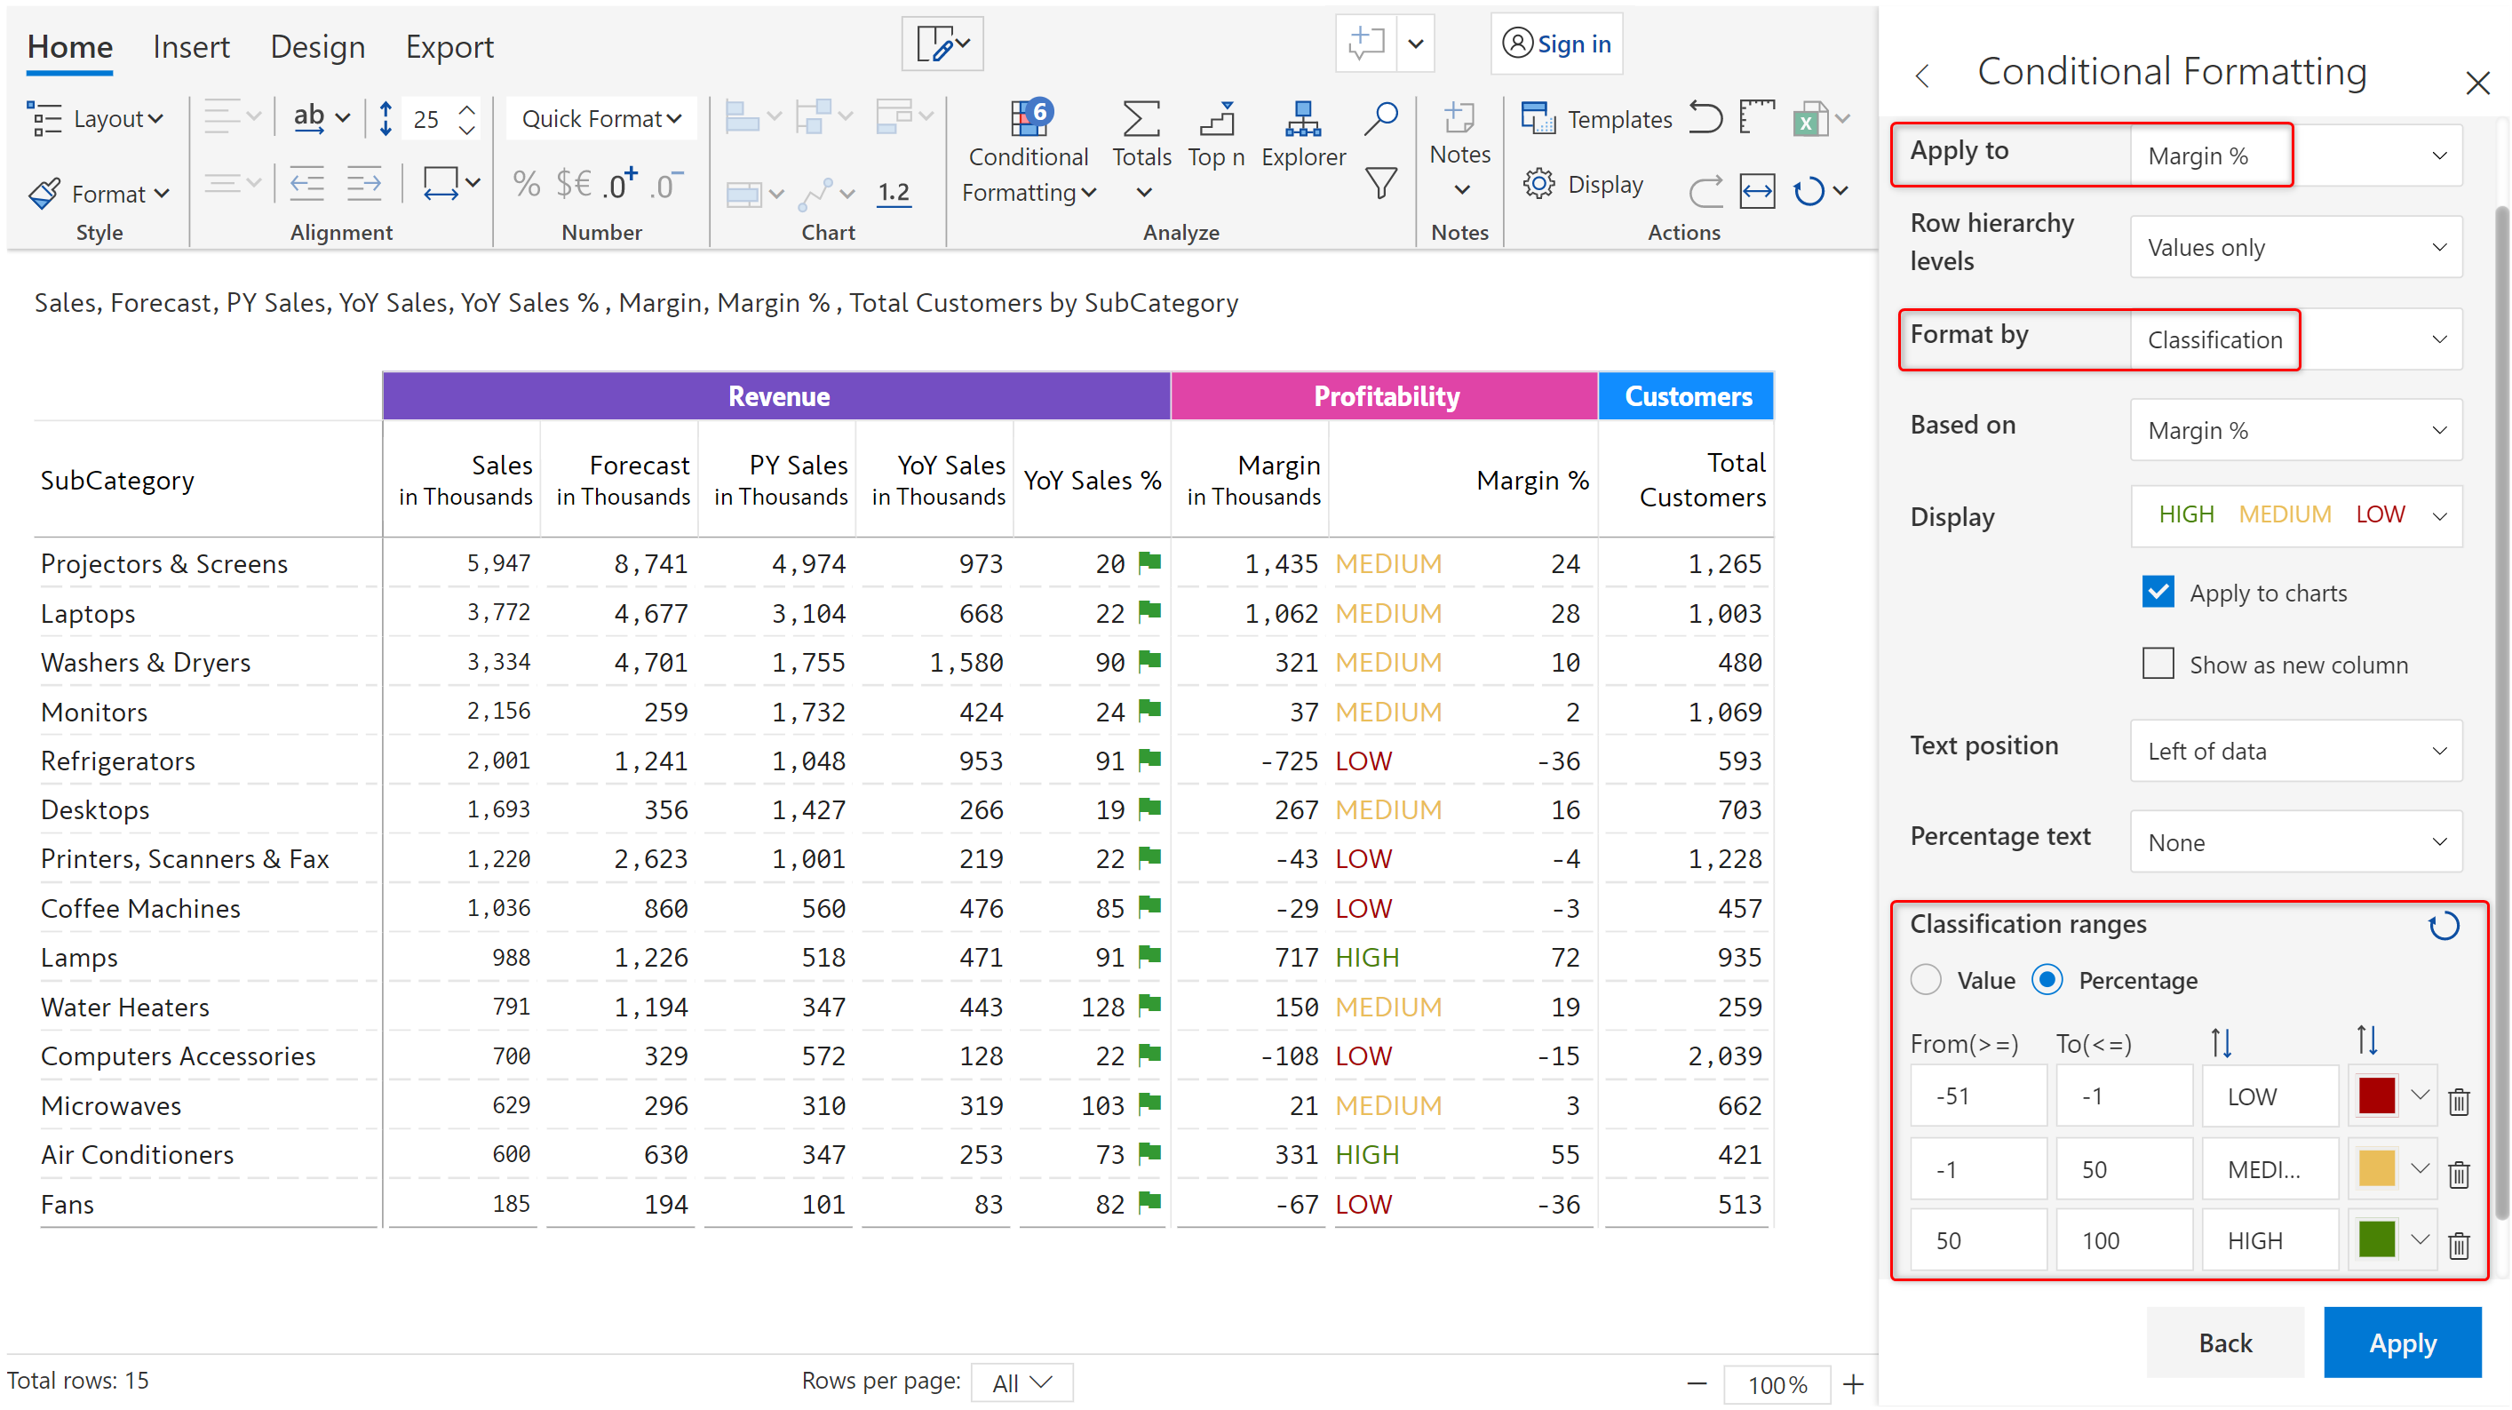This screenshot has height=1410, width=2512.
Task: Expand the Format by Classification dropdown
Action: 2295,339
